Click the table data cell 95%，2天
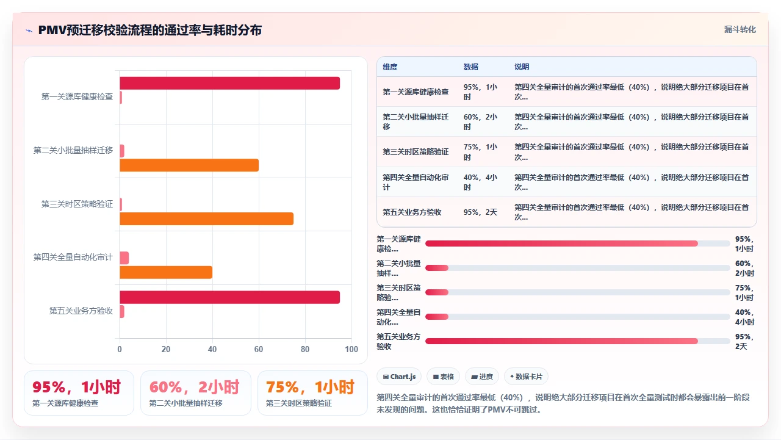Screen dimensions: 781x440 (483, 212)
